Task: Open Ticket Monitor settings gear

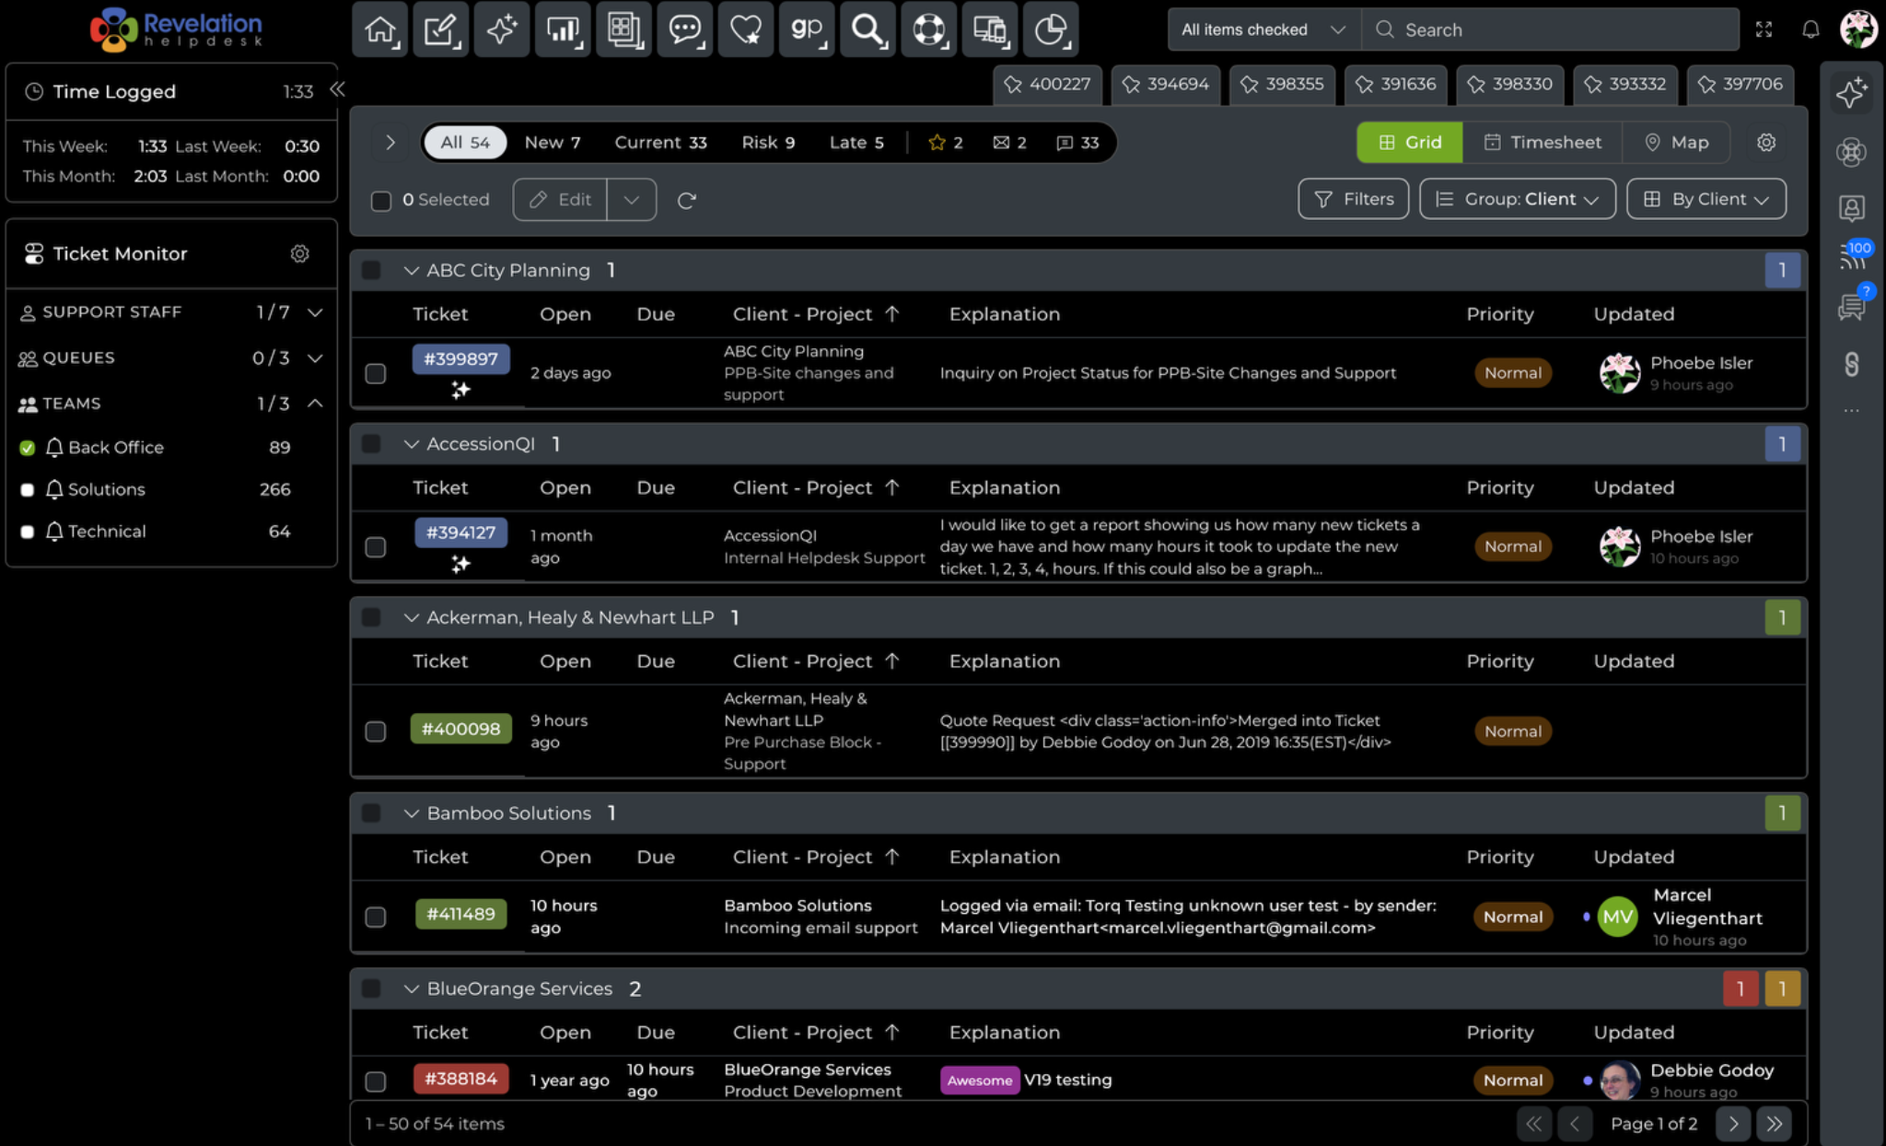Action: (x=299, y=253)
